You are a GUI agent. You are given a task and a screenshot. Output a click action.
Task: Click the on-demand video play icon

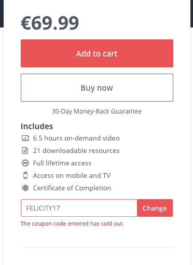click(x=25, y=138)
